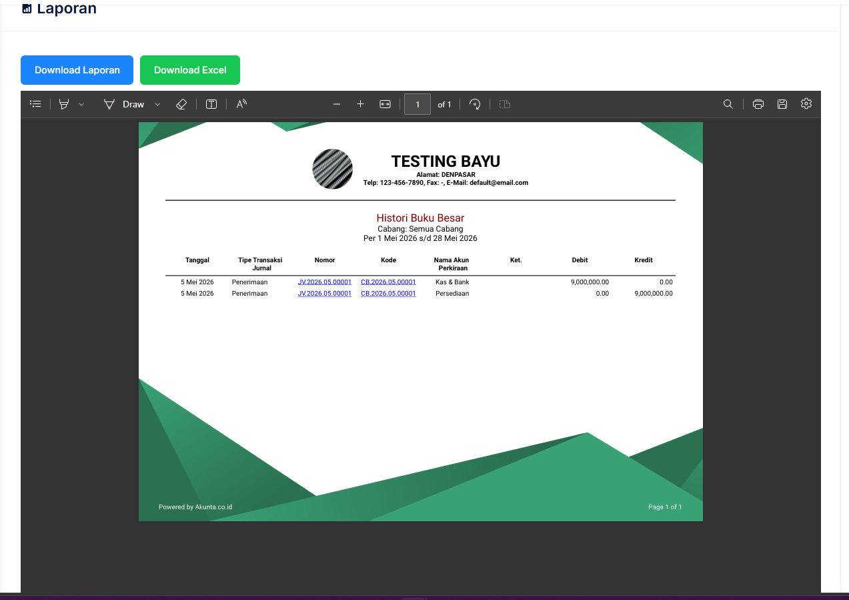Open the table of contents panel
849x600 pixels.
[36, 104]
